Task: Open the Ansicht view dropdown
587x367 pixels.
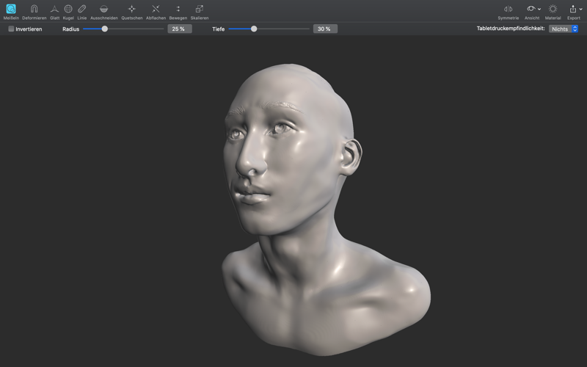Action: [x=532, y=10]
